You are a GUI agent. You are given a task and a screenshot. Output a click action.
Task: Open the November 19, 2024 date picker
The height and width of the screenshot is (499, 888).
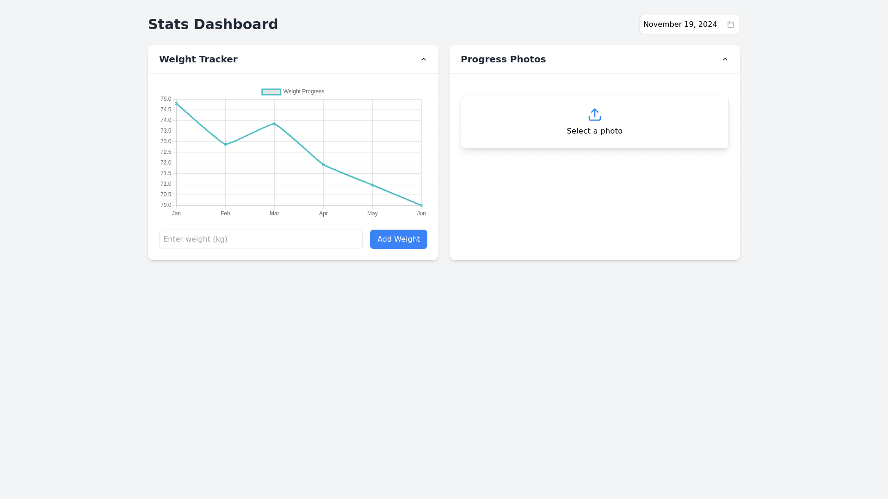(x=680, y=24)
